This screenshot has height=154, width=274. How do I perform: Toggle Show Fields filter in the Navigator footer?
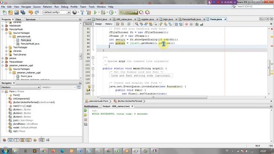(x=10, y=140)
